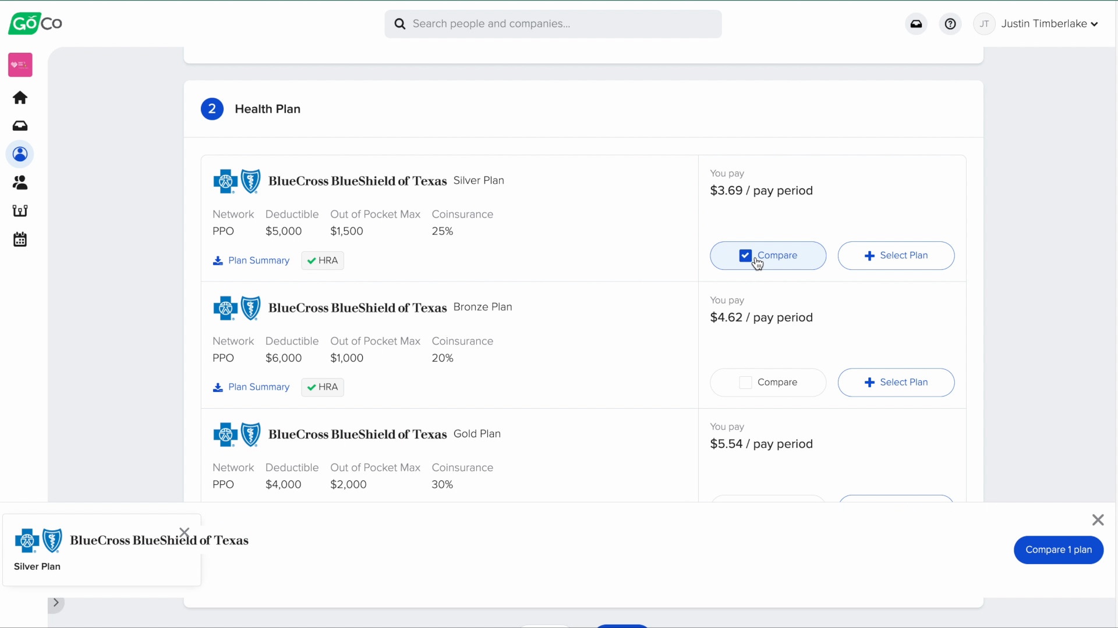The image size is (1118, 628).
Task: Open the org chart sidebar icon
Action: point(20,210)
